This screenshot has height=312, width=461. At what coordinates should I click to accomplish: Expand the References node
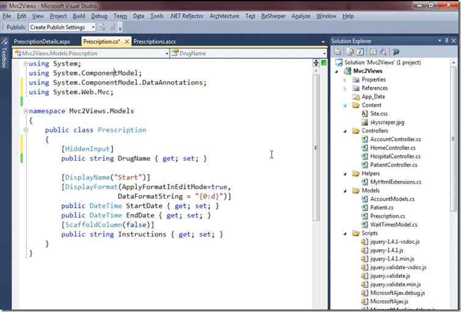(345, 88)
